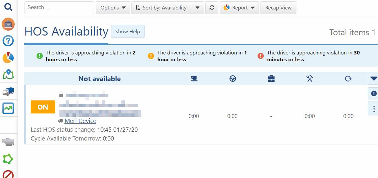Open the Meri Device link

tap(80, 121)
